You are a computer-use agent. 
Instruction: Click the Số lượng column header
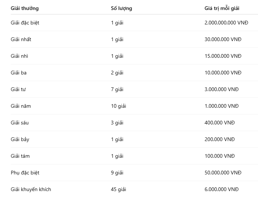[122, 8]
